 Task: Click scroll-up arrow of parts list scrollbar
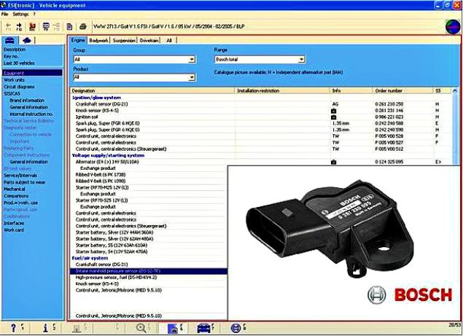pos(455,91)
